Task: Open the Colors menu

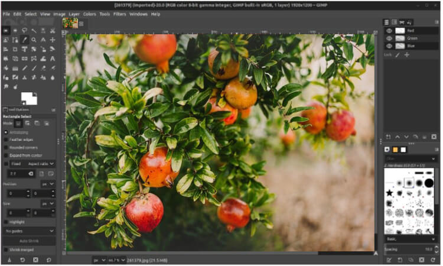Action: click(x=89, y=14)
